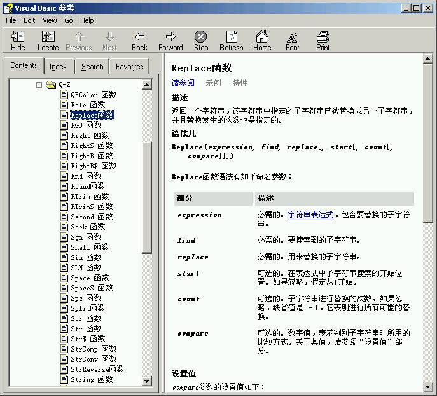Open the Str$ 函数 topic
The height and width of the screenshot is (396, 437).
(x=88, y=339)
